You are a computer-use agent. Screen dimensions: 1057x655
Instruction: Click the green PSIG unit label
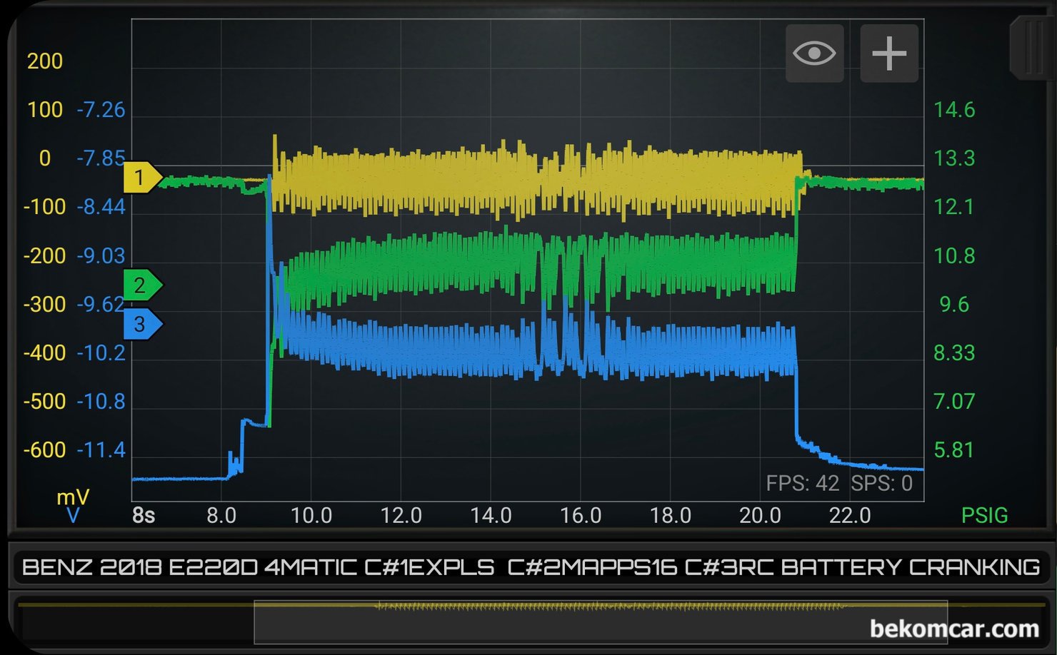click(x=984, y=515)
